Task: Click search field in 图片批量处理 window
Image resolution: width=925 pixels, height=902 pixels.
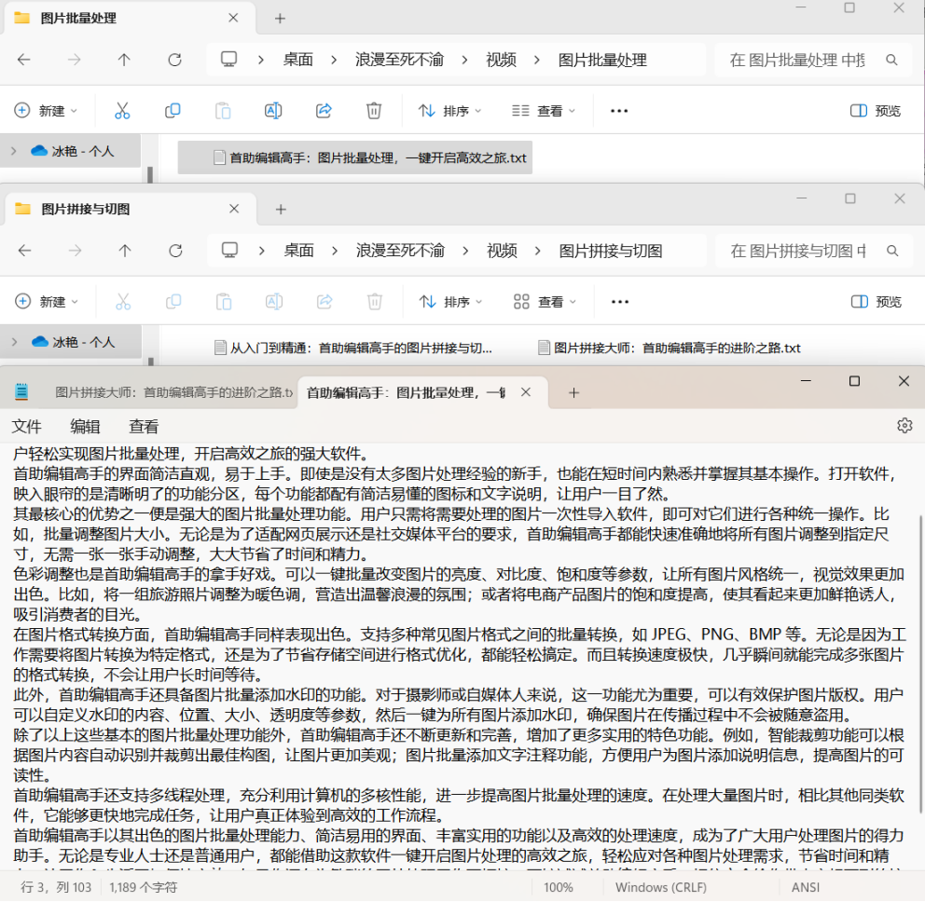Action: tap(814, 60)
